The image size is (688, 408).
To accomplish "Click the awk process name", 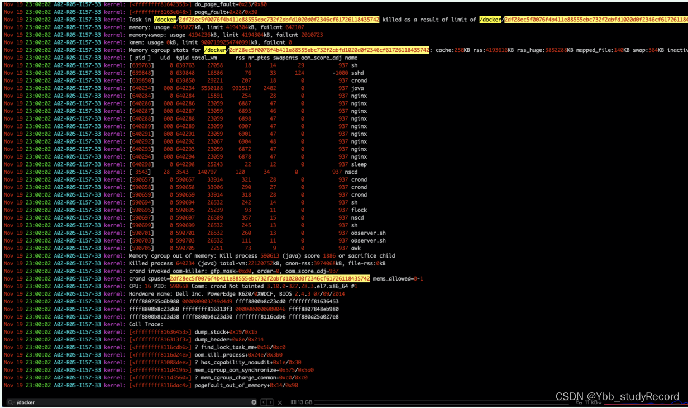I will point(356,248).
